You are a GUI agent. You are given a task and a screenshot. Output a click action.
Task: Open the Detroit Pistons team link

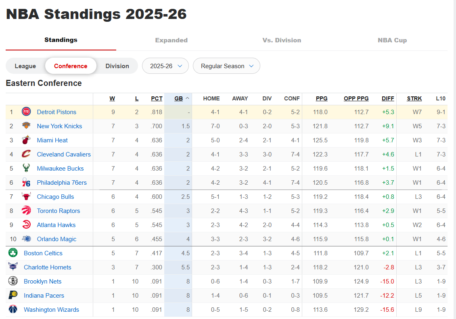click(56, 112)
